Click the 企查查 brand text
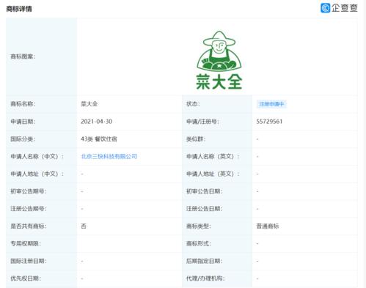366x288 pixels. (345, 8)
